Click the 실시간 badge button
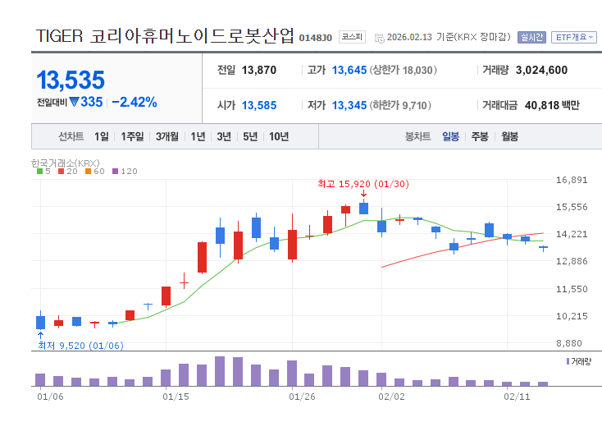 point(531,37)
